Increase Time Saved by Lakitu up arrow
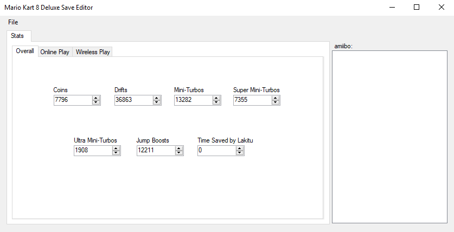Screen dimensions: 454x232 (x=240, y=149)
